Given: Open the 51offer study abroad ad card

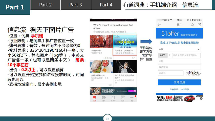Looking at the screenshot, I should (125, 45).
